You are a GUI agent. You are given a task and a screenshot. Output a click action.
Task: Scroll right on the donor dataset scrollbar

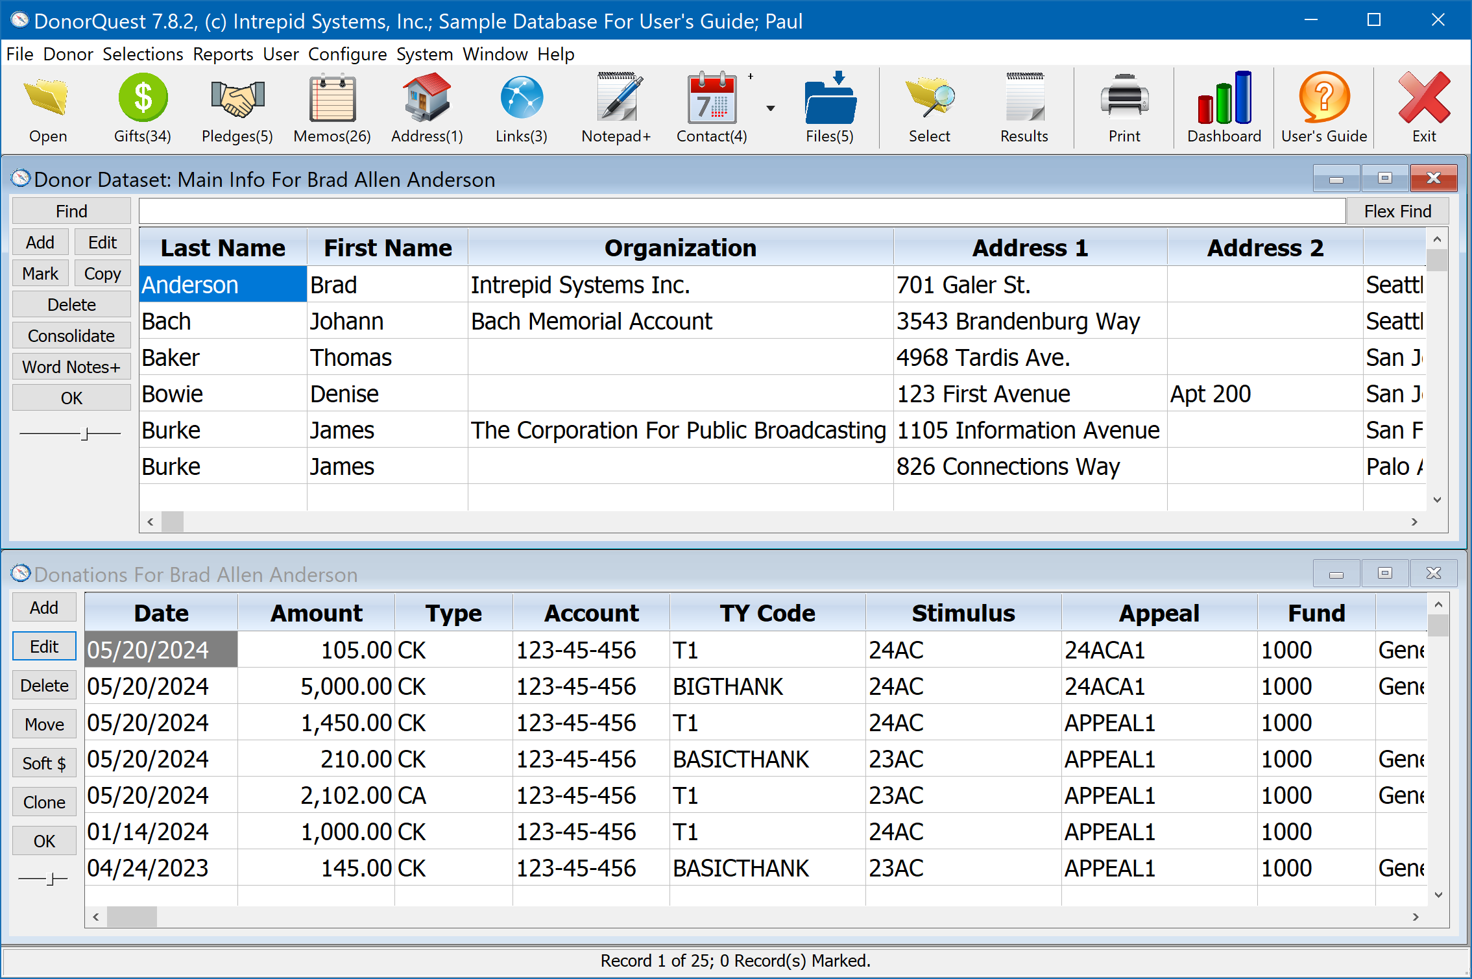click(x=1414, y=521)
